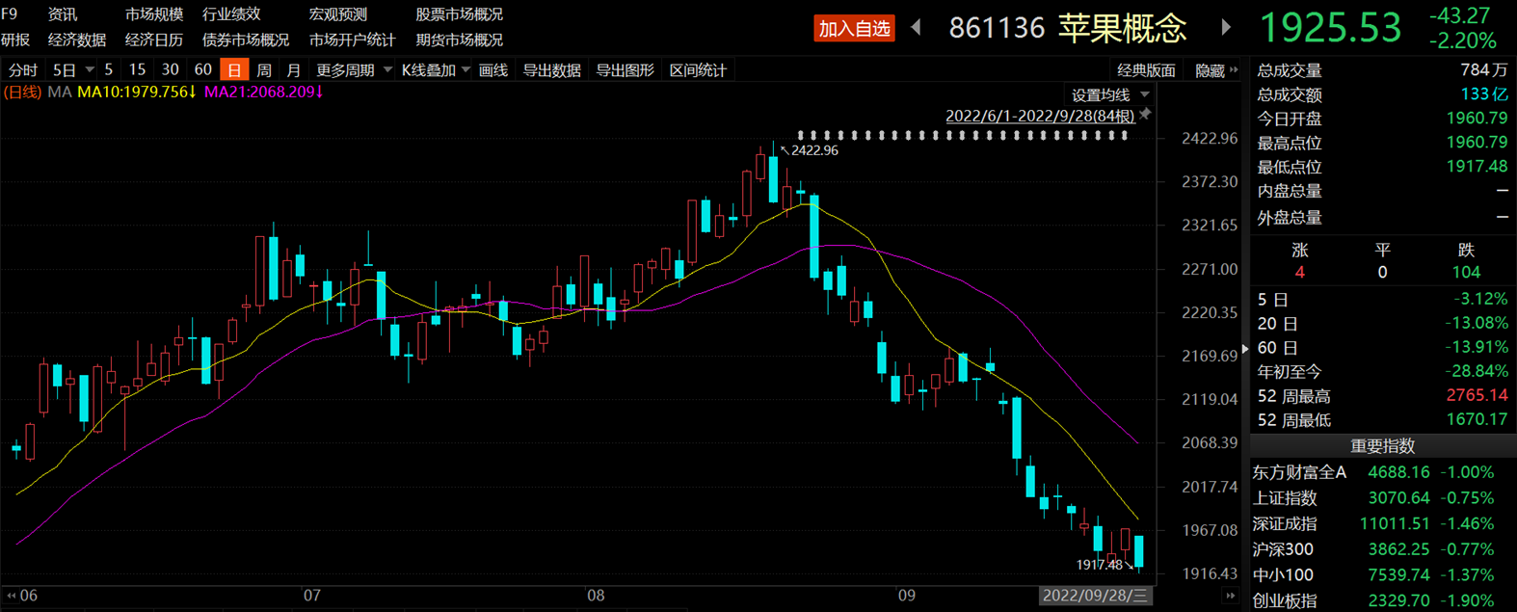Image resolution: width=1517 pixels, height=612 pixels.
Task: Select the 创业板指 index row
Action: tap(1383, 600)
